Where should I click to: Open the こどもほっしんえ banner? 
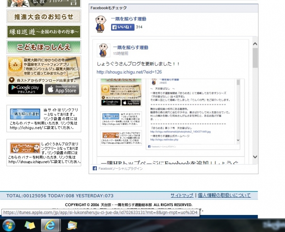(x=44, y=47)
